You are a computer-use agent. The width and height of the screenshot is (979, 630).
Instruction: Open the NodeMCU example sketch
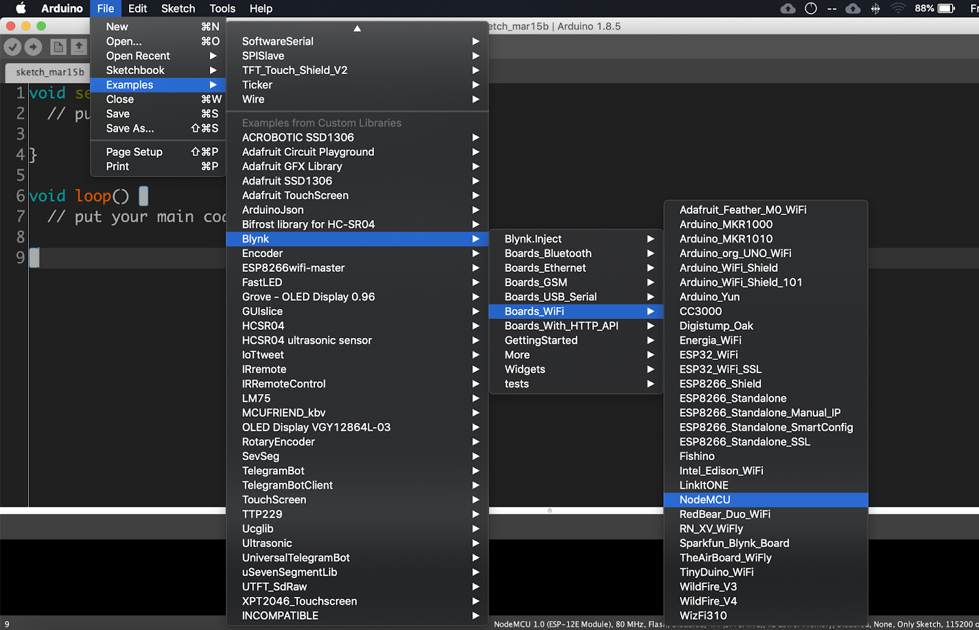pos(765,500)
